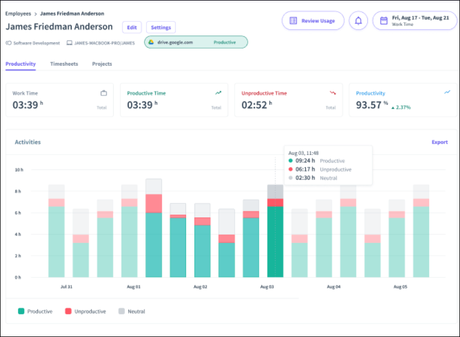Select the Productivity tab
This screenshot has width=460, height=337.
tap(20, 64)
